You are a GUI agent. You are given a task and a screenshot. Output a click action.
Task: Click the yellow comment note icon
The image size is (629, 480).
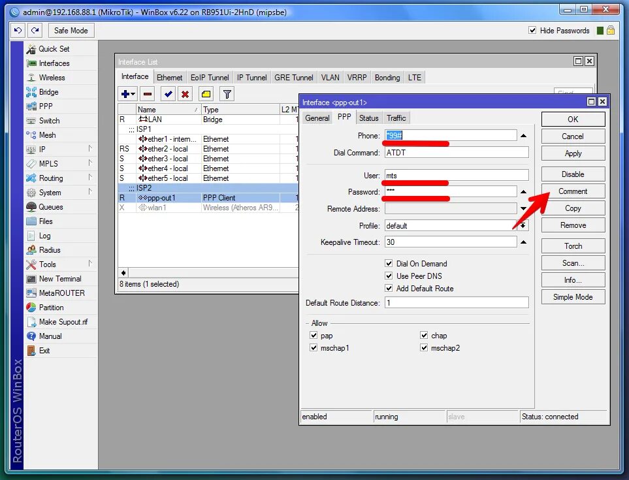[206, 94]
